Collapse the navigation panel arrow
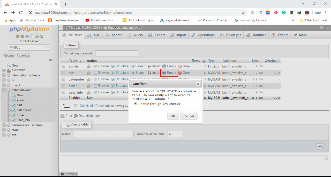 click(61, 28)
